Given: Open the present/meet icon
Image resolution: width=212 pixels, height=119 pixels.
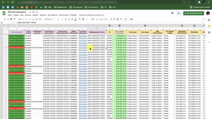Looking at the screenshot, I should point(179,13).
